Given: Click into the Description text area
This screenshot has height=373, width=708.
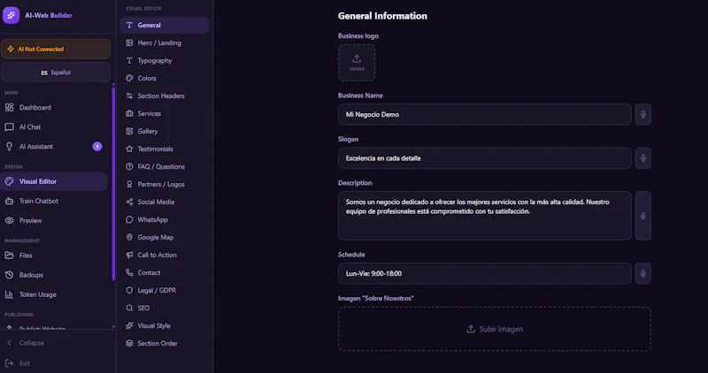Looking at the screenshot, I should (484, 216).
